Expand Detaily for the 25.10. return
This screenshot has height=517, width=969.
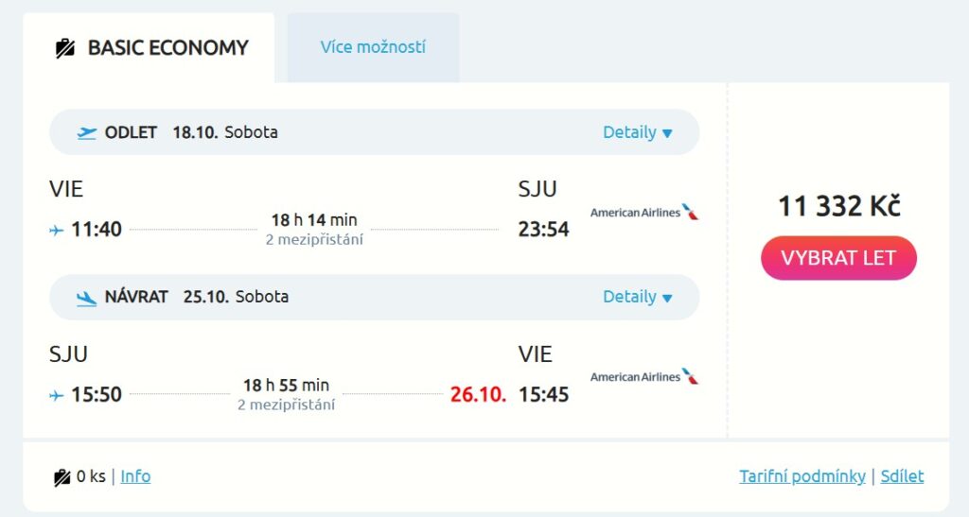(x=638, y=297)
